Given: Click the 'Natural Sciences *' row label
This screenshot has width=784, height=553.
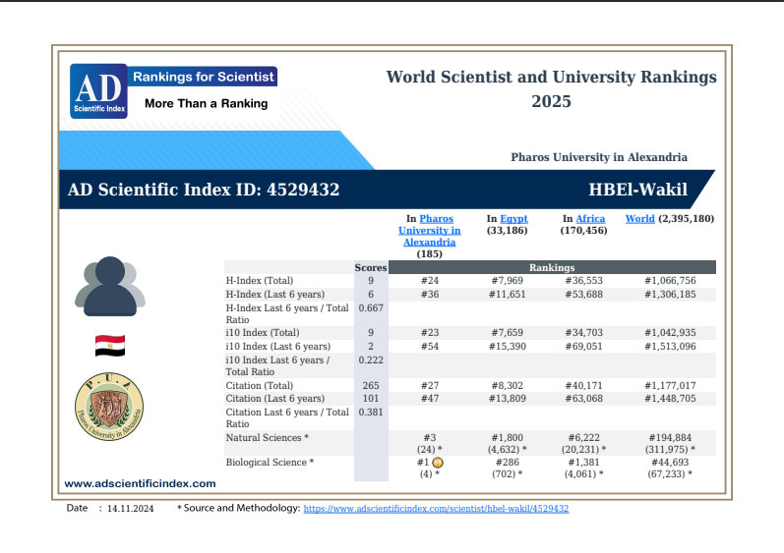Looking at the screenshot, I should [x=267, y=438].
